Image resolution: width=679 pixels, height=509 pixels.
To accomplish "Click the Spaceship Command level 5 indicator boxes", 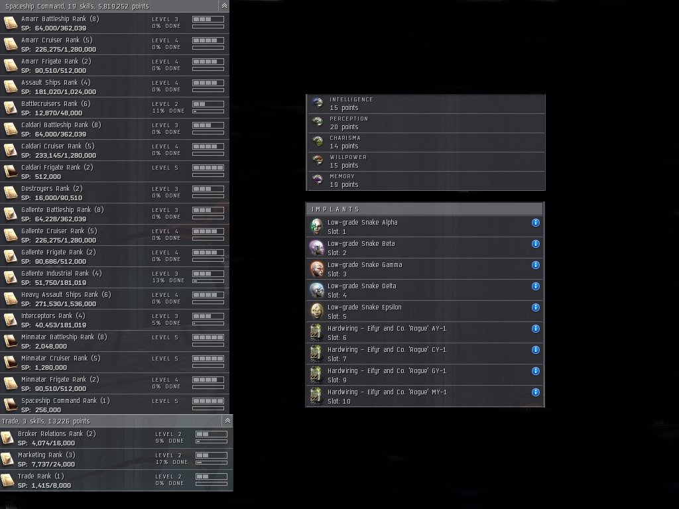I will point(208,401).
